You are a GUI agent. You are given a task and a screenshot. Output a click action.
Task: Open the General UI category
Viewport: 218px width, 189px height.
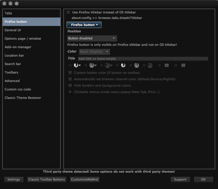pyautogui.click(x=31, y=30)
